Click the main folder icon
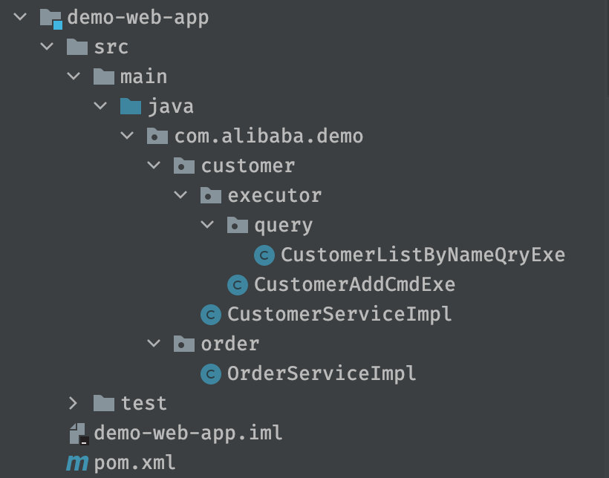The image size is (609, 478). 104,76
